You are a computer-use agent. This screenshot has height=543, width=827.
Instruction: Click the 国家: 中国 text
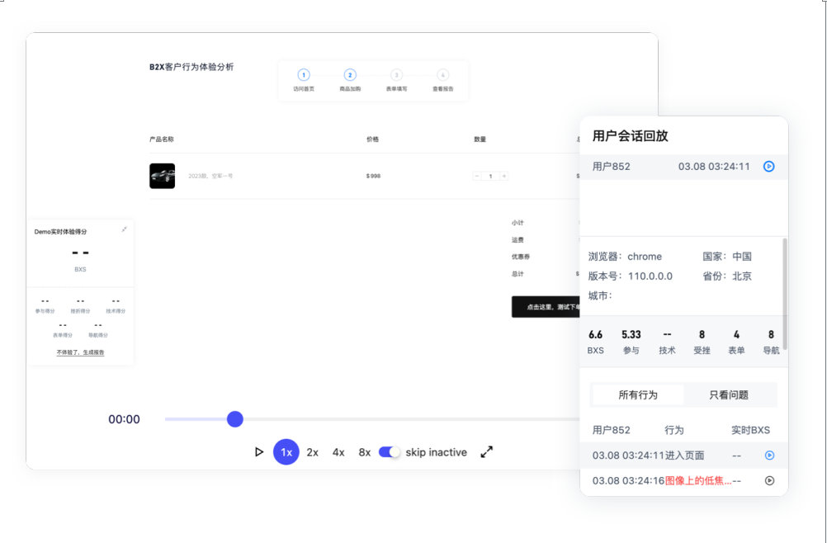pos(727,257)
